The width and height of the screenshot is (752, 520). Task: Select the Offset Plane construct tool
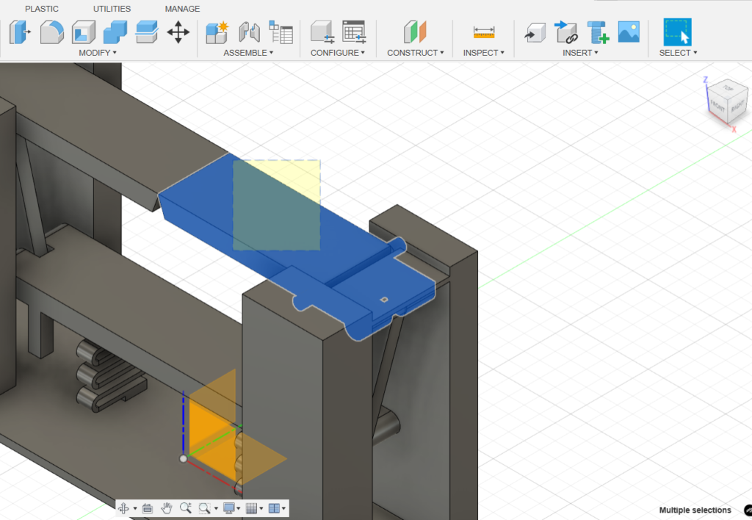point(415,32)
